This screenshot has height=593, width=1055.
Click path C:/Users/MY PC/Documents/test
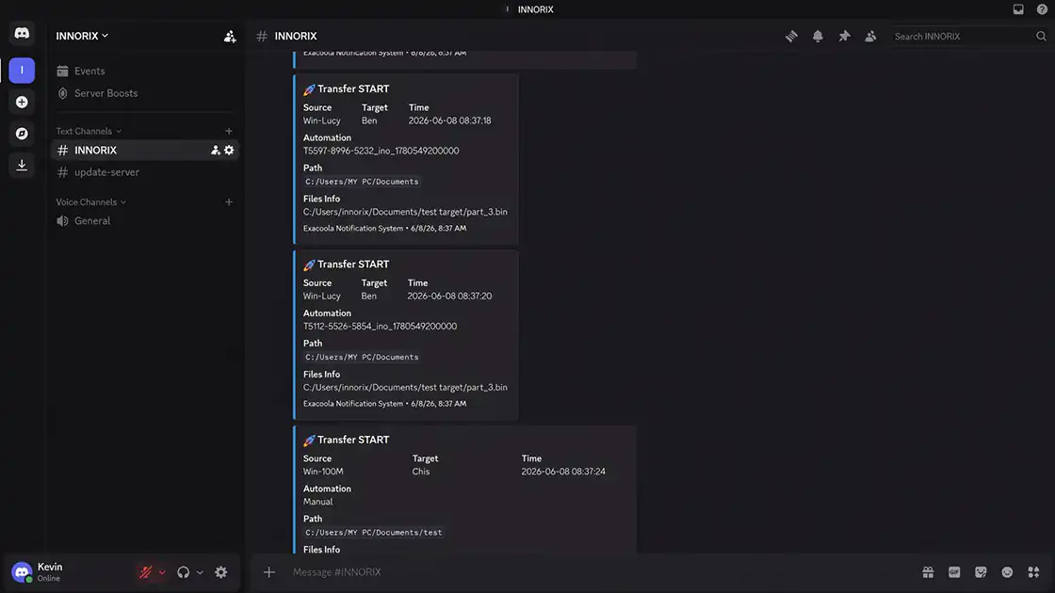click(x=373, y=533)
